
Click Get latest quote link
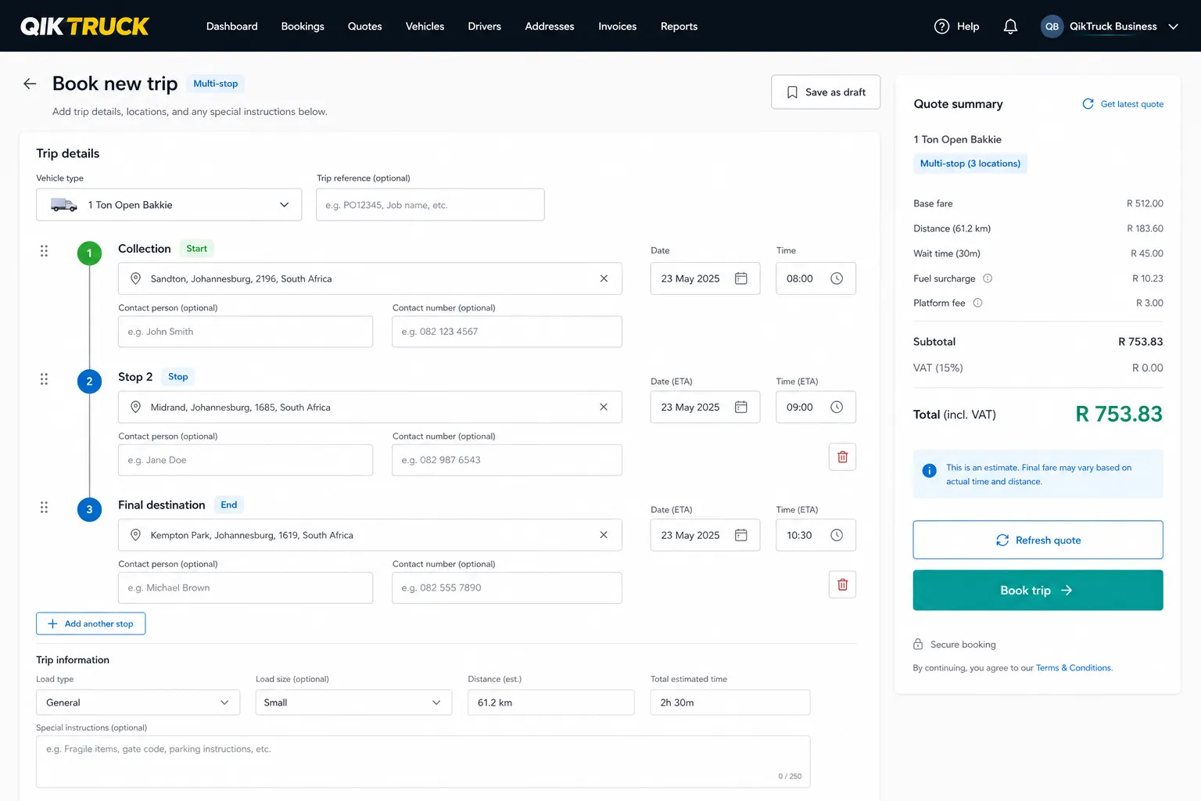[1123, 104]
